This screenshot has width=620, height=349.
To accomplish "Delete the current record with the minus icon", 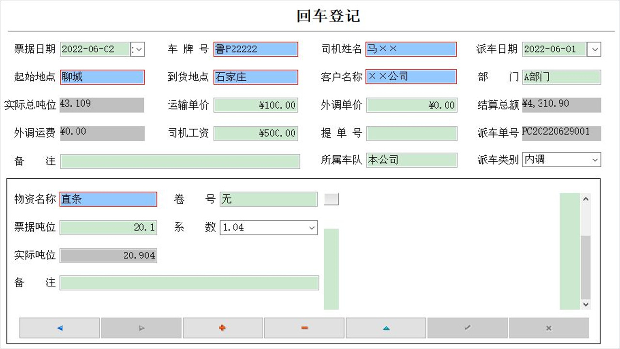I will (304, 328).
